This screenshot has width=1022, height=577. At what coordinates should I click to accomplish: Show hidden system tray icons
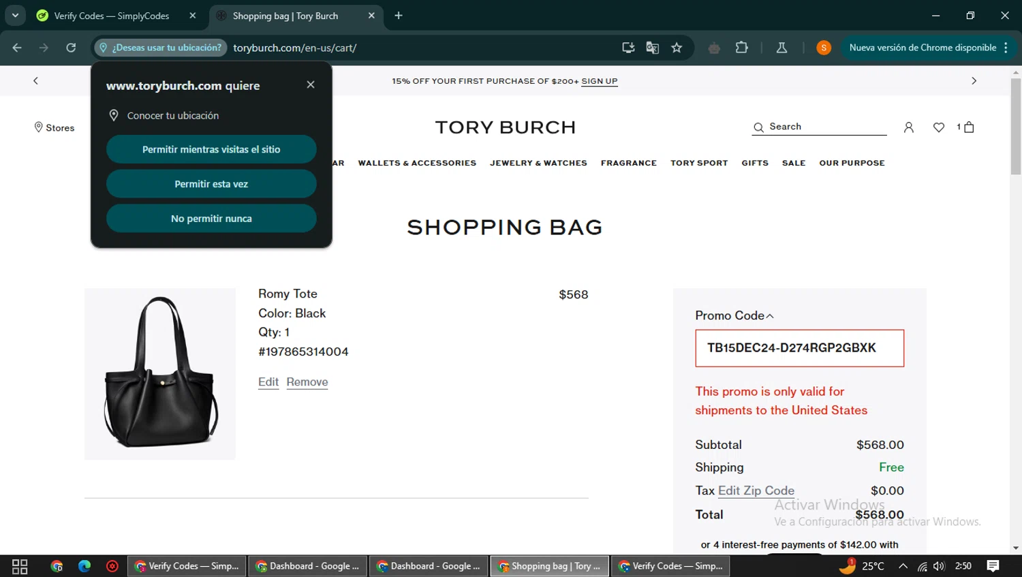(903, 566)
